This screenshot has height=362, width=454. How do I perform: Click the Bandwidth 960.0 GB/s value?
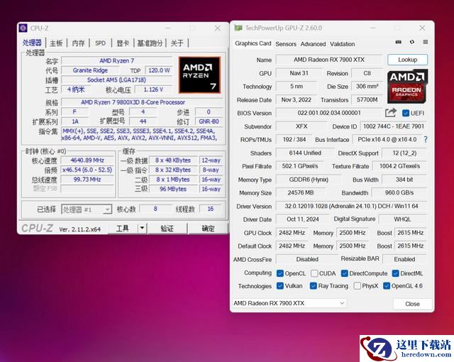399,192
